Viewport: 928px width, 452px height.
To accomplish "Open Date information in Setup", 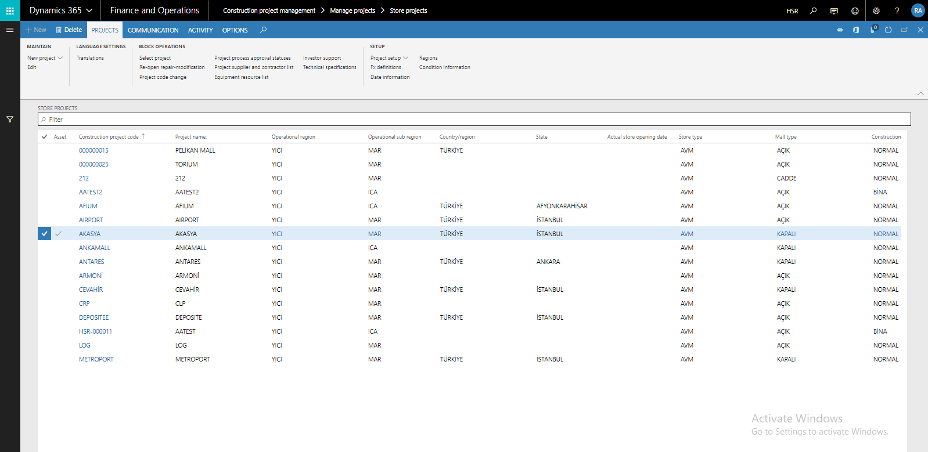I will click(x=390, y=77).
